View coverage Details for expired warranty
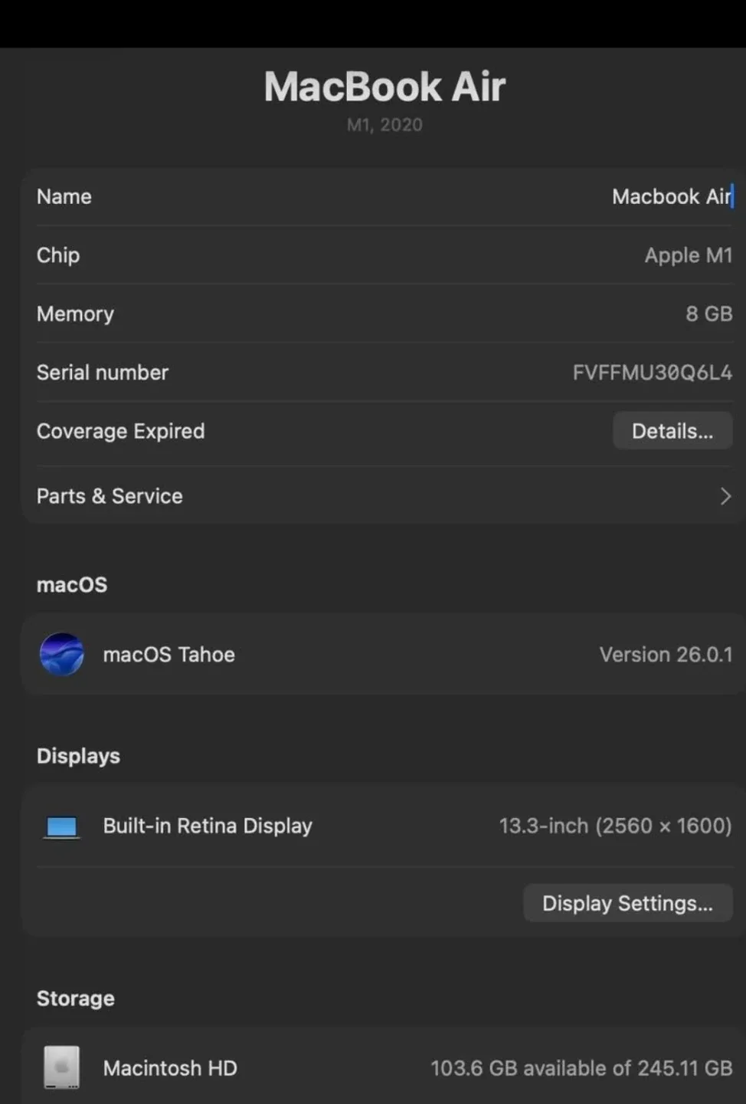Viewport: 746px width, 1104px height. point(672,430)
